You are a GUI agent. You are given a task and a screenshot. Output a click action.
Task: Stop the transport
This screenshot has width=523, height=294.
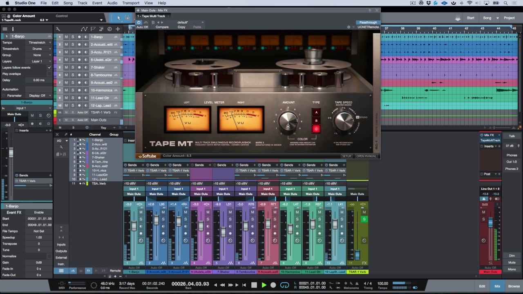pyautogui.click(x=254, y=285)
